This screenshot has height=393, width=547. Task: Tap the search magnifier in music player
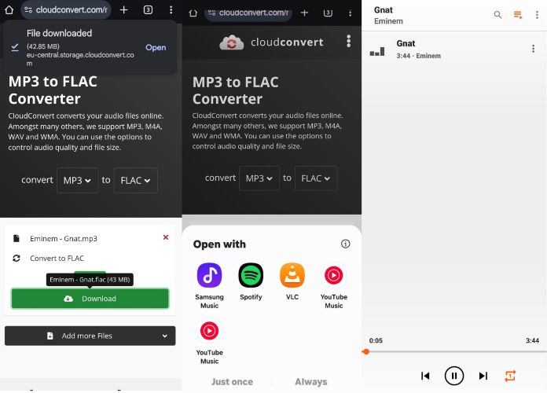497,15
